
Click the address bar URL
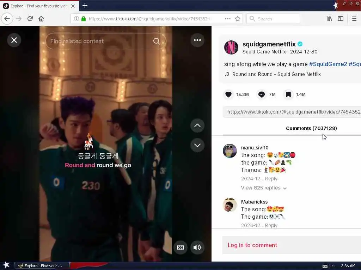coord(149,19)
